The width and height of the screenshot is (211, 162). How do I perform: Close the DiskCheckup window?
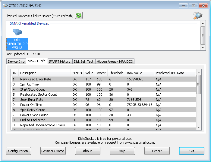pos(203,6)
